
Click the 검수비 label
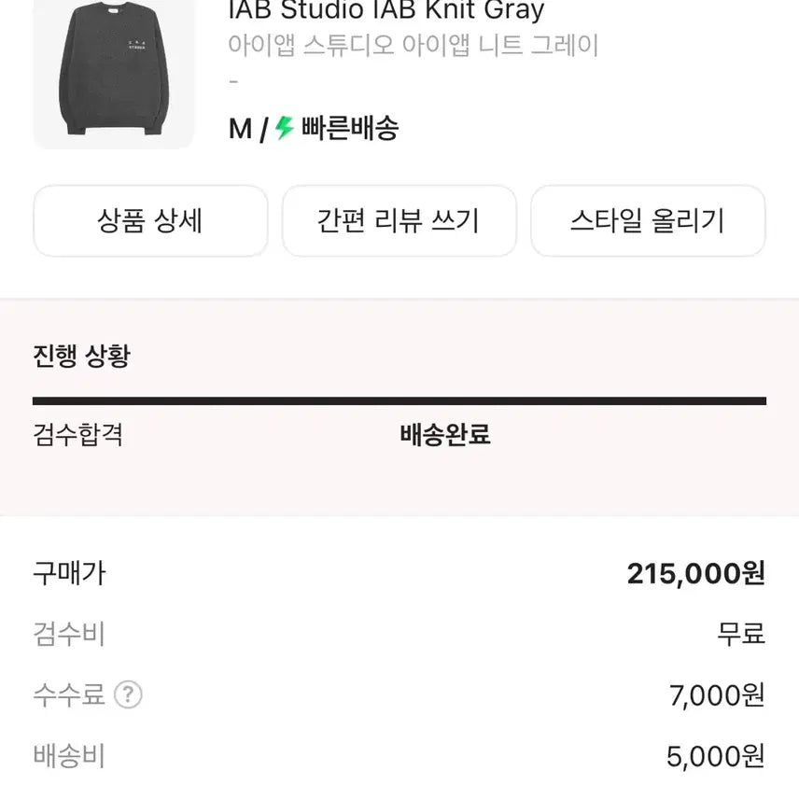coord(69,635)
